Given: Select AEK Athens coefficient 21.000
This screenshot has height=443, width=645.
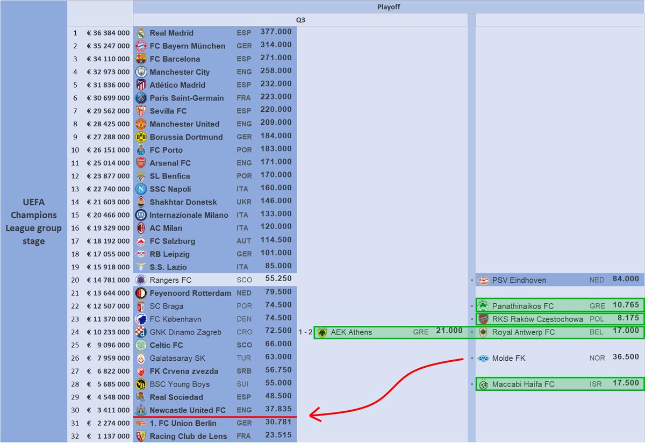Looking at the screenshot, I should point(449,331).
